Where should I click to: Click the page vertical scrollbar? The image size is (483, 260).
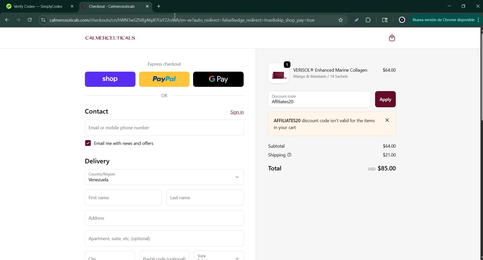(x=481, y=77)
